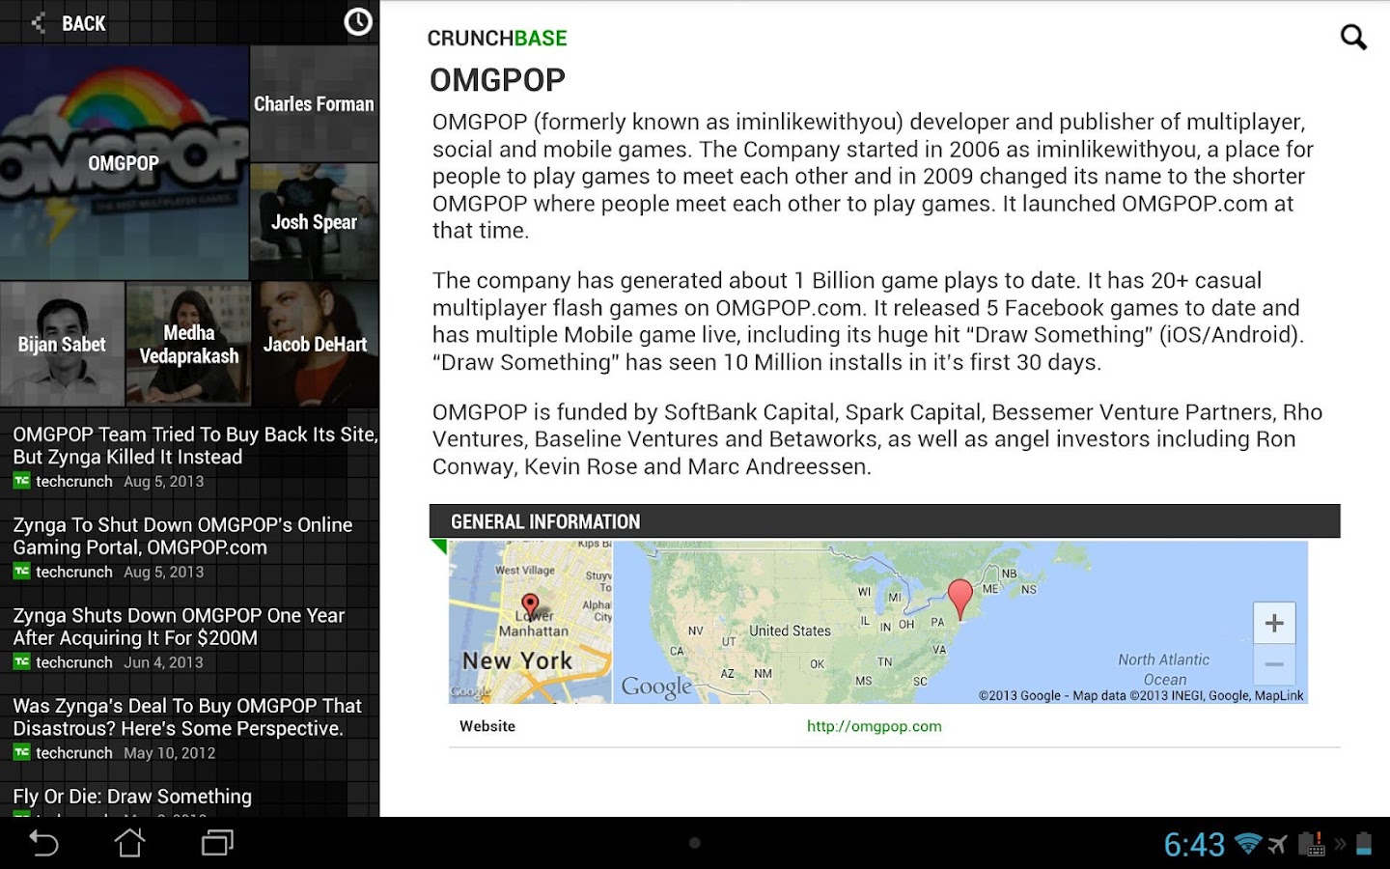This screenshot has height=869, width=1390.
Task: Zoom out on the map with the minus control
Action: [x=1274, y=664]
